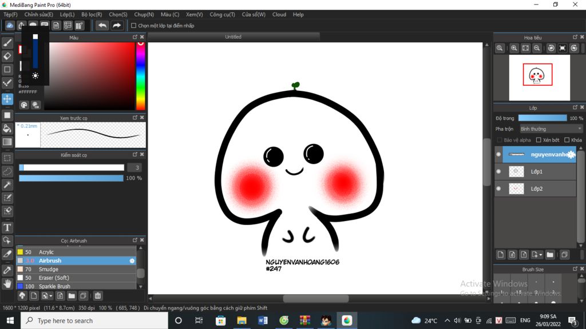Open the Bộ lọc(R) menu
This screenshot has height=329, width=586.
(x=92, y=14)
